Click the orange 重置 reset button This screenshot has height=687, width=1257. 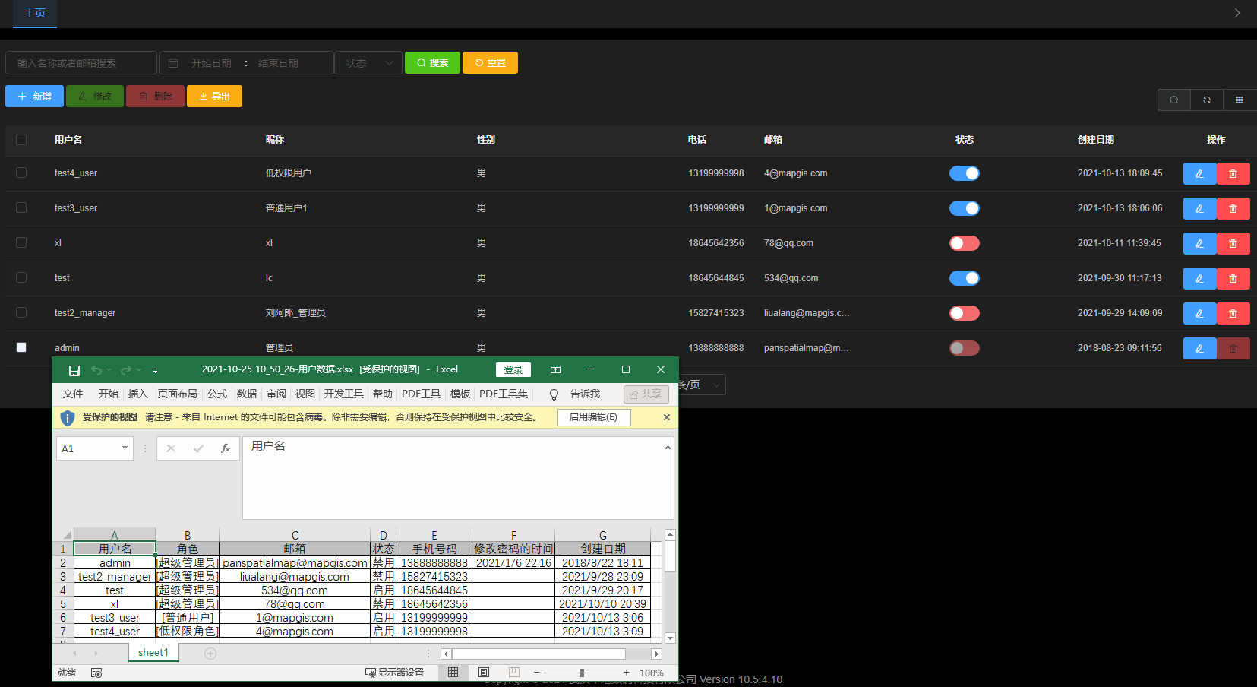(490, 63)
